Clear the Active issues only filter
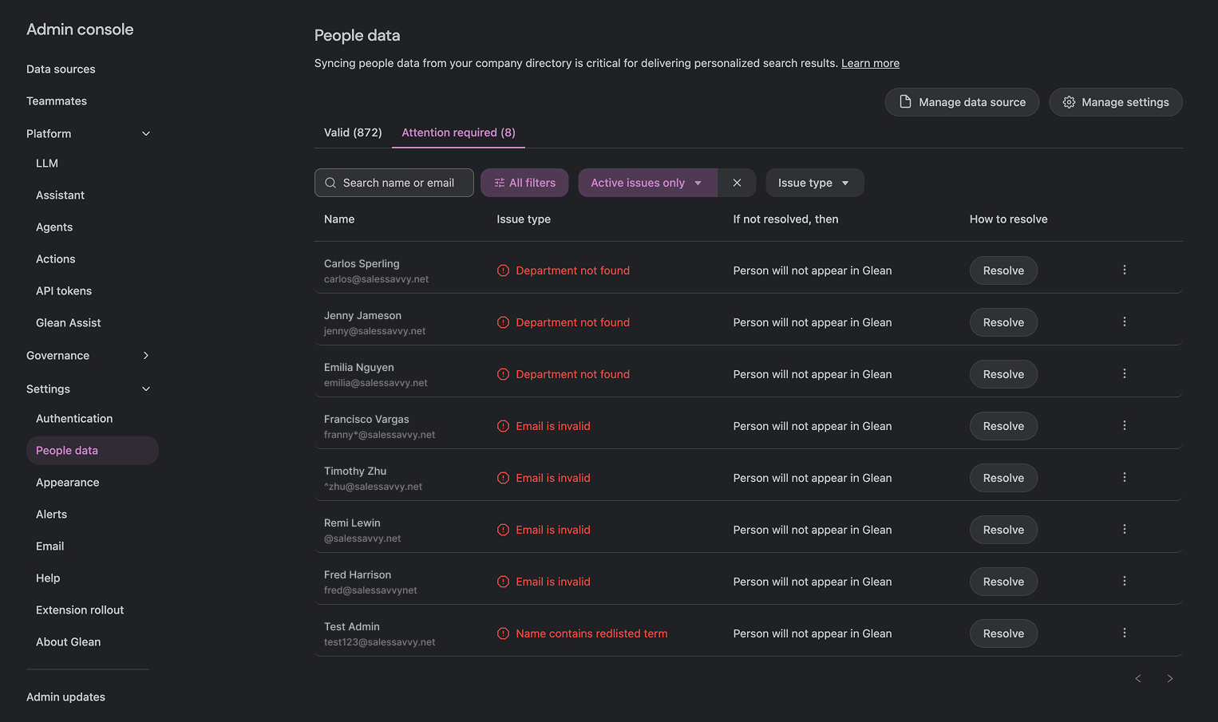Screen dimensions: 1218x722 [x=737, y=183]
